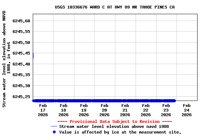Click the Feb 20 2026 date label
The width and height of the screenshot is (205, 136).
point(105,110)
